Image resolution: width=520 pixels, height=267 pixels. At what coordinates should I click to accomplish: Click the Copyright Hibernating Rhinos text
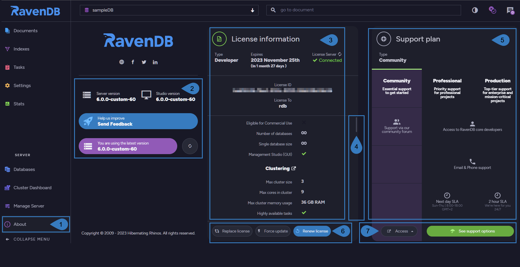point(138,233)
